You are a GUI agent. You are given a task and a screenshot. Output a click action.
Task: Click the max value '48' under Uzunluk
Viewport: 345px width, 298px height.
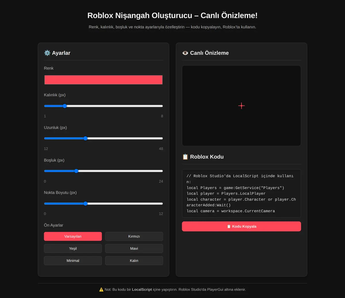point(161,149)
